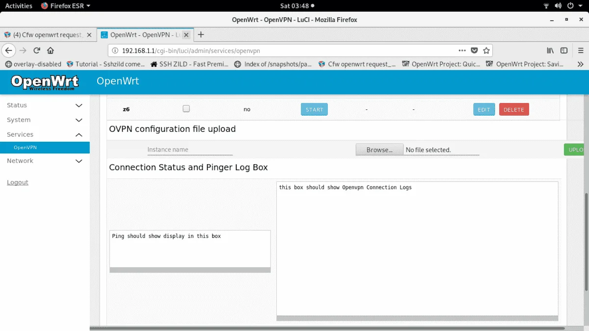Focus the Instance name field

[190, 150]
